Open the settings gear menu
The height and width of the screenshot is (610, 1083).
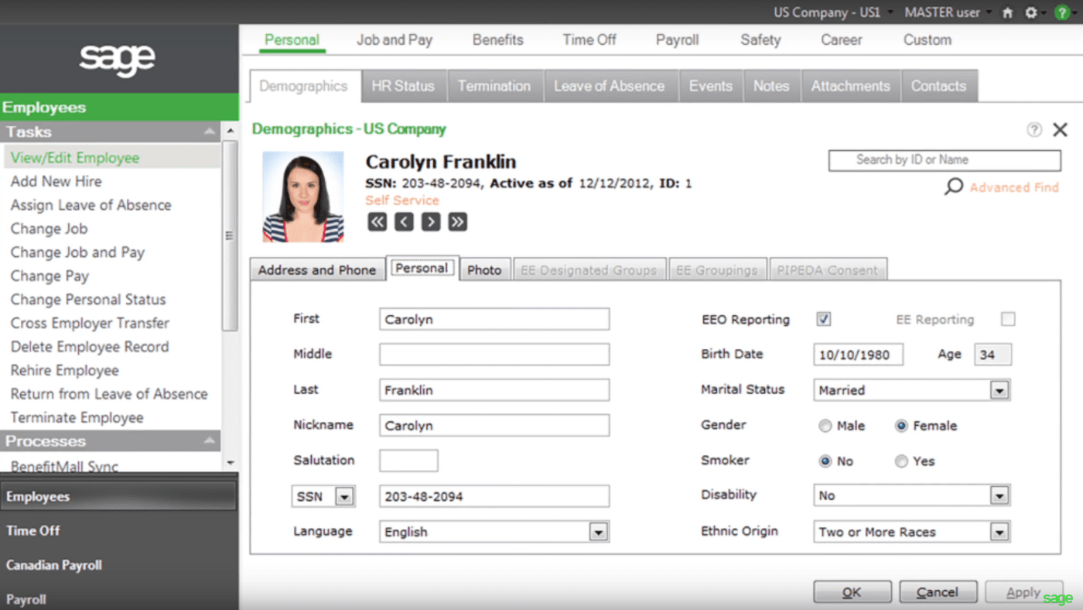1031,12
